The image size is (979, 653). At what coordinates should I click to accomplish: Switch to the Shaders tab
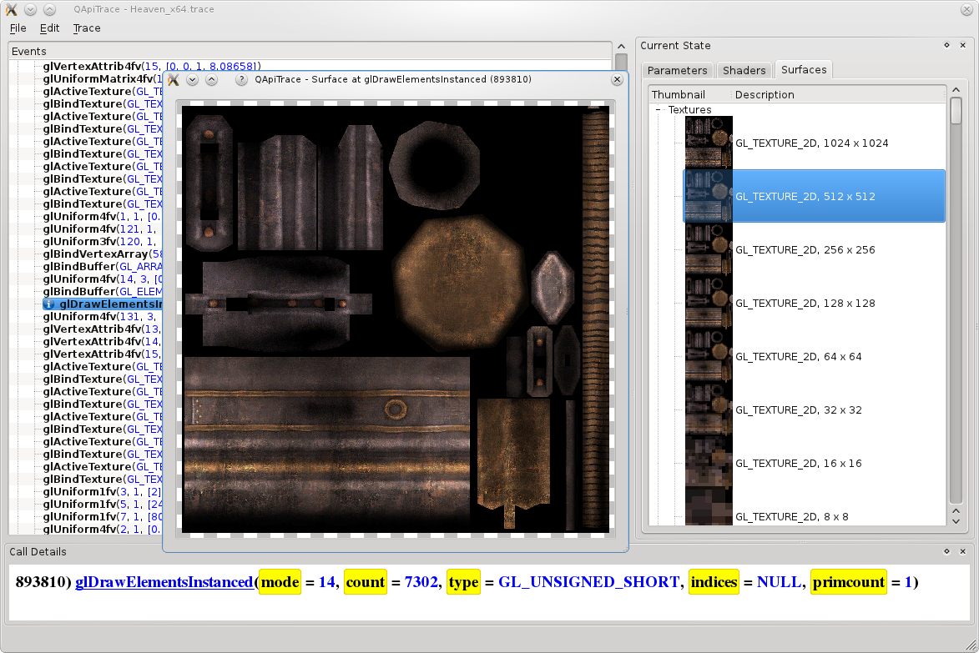click(x=744, y=71)
